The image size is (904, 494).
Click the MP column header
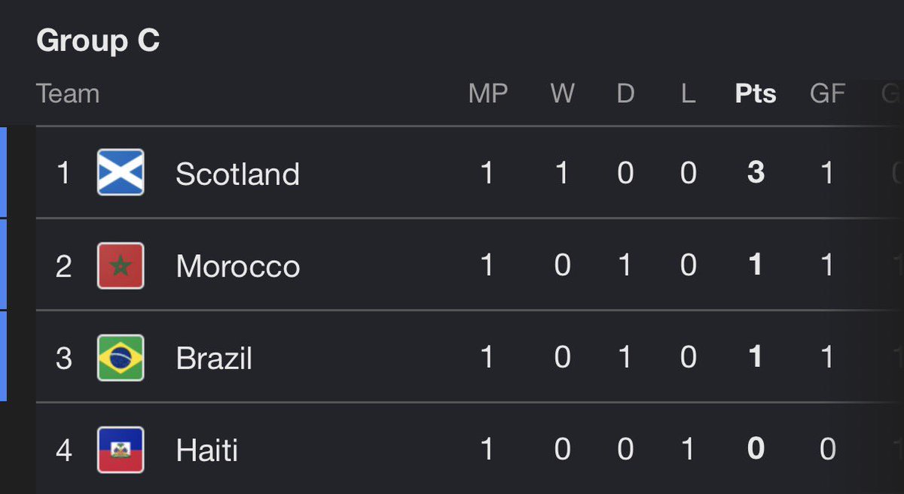488,94
